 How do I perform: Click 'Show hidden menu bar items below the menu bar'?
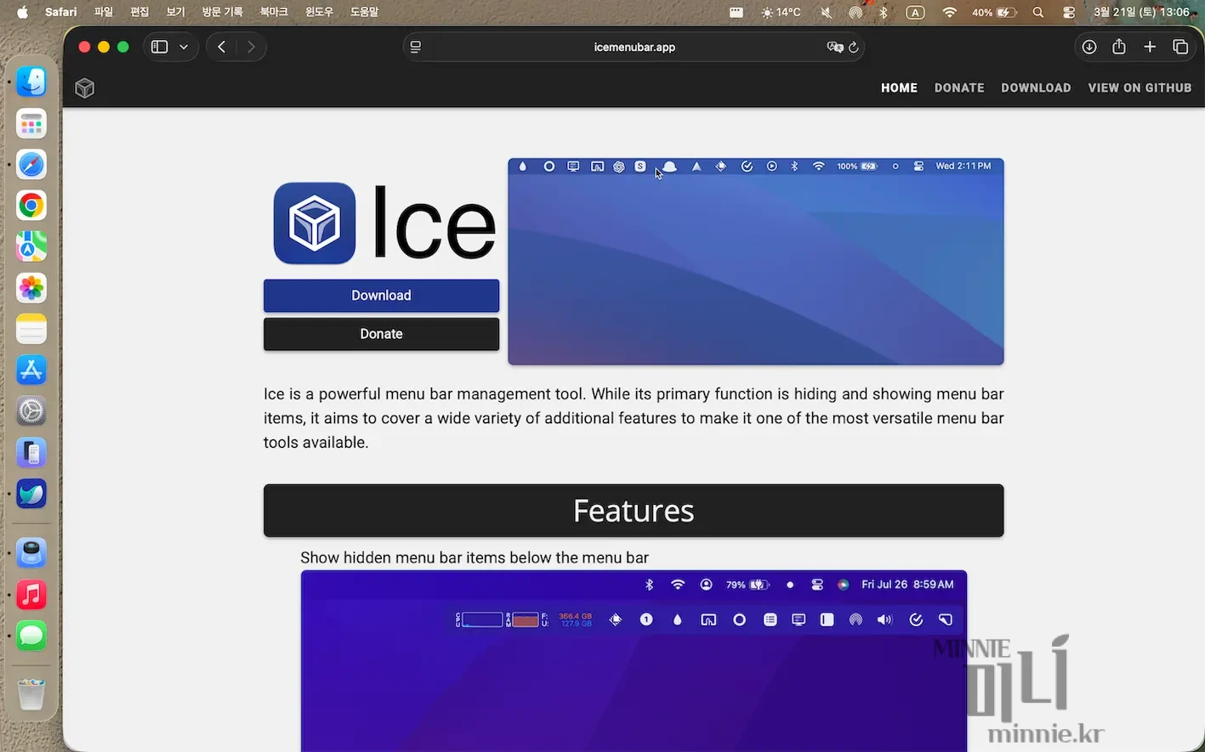click(475, 557)
